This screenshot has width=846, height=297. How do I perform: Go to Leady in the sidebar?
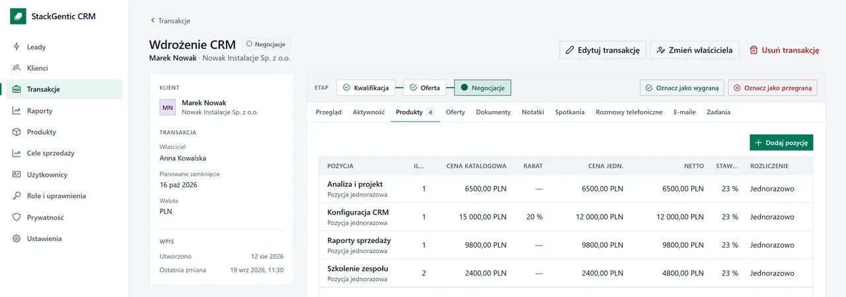click(x=64, y=47)
